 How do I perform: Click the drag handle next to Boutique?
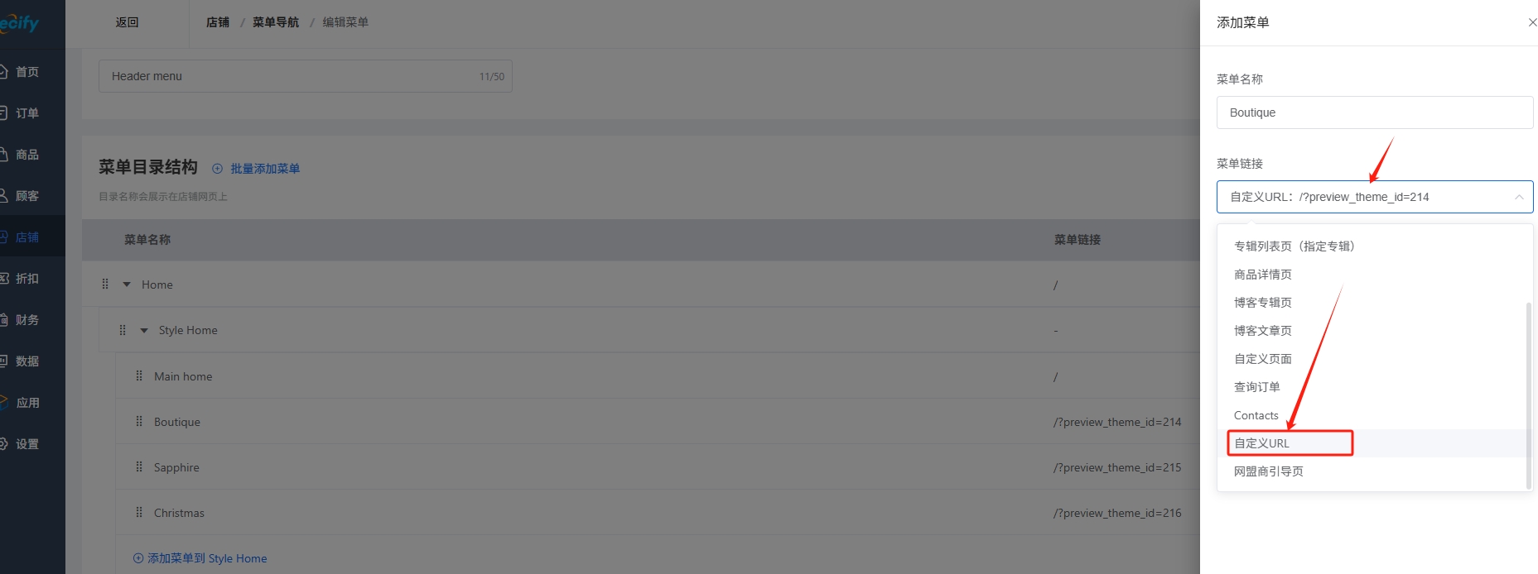click(139, 422)
